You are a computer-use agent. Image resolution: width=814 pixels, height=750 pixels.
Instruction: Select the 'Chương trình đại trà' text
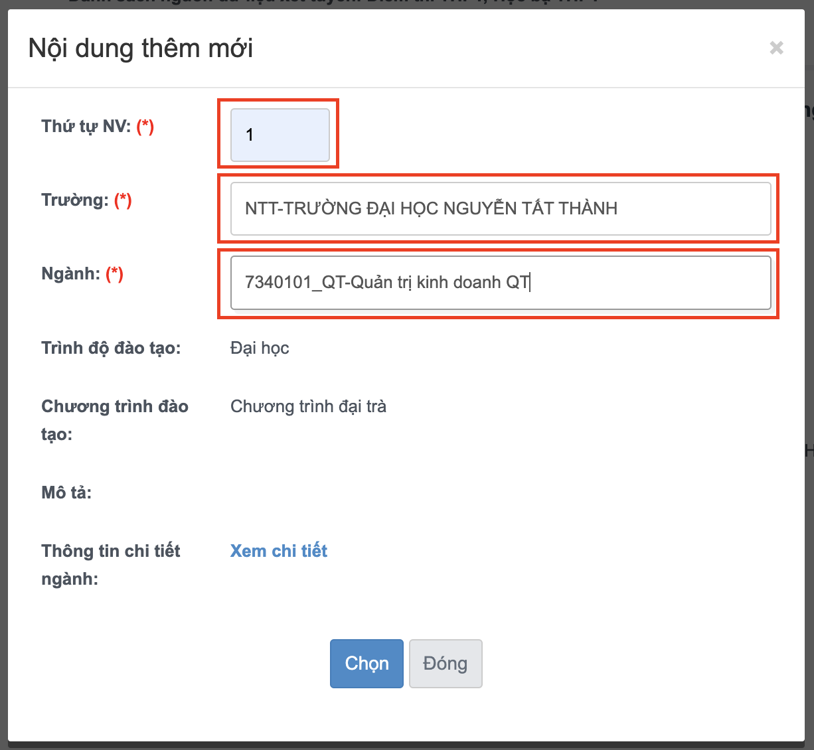coord(308,406)
